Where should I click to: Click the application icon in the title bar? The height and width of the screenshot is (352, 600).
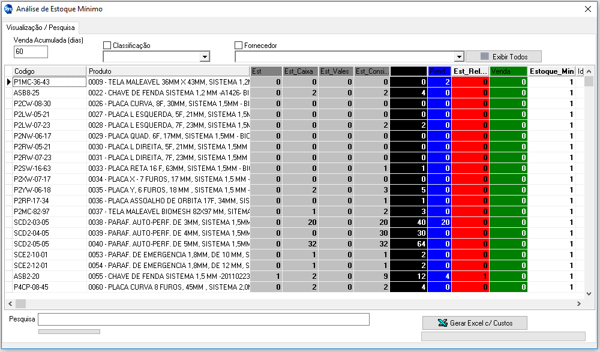(8, 9)
